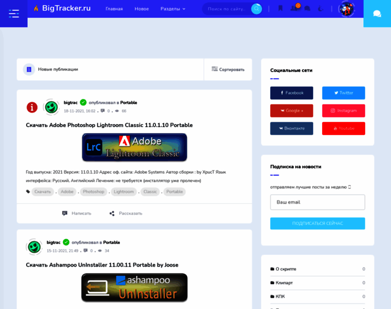
Task: Open the Ashampoo UnInstaller banner image
Action: (134, 287)
